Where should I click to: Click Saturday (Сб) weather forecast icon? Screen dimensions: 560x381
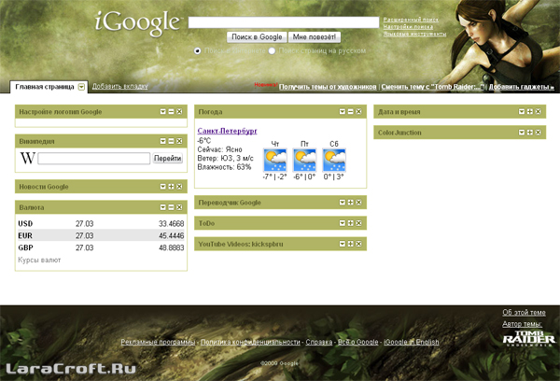pyautogui.click(x=334, y=160)
